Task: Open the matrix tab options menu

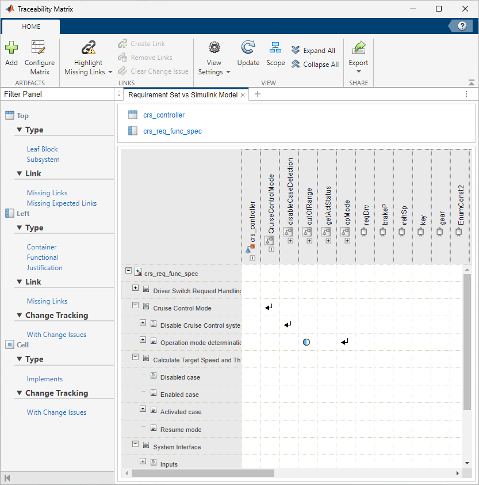Action: coord(466,94)
